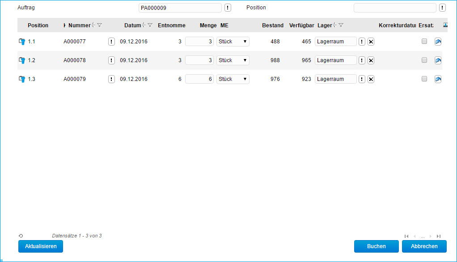Click Bestand value 488

275,42
